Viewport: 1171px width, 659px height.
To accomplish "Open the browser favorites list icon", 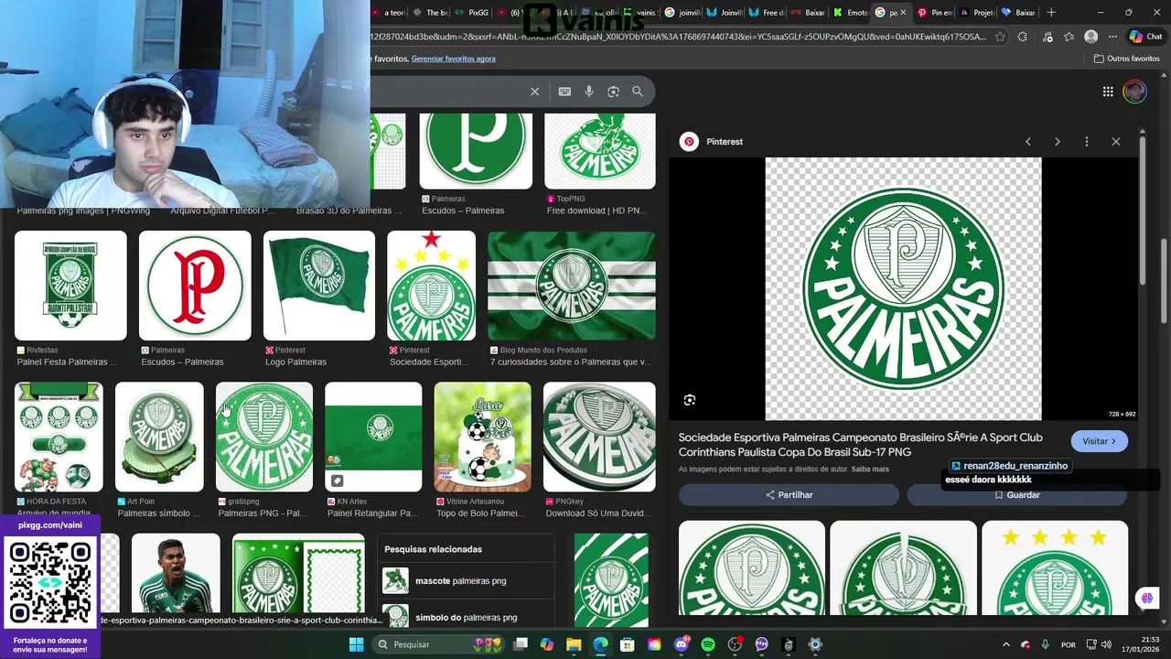I will pos(1069,37).
